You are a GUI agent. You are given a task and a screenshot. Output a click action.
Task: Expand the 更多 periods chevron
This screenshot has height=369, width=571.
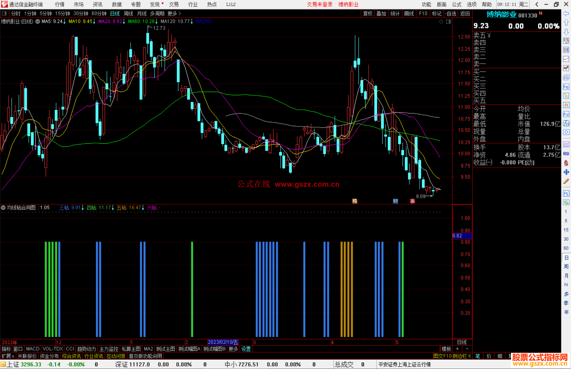coord(180,13)
